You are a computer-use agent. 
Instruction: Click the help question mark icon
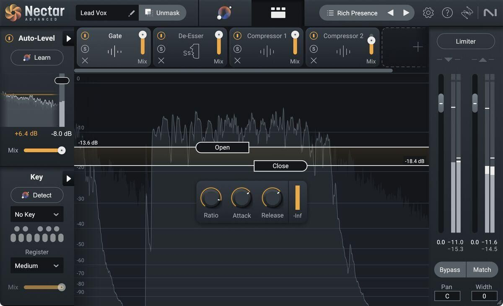(x=447, y=13)
